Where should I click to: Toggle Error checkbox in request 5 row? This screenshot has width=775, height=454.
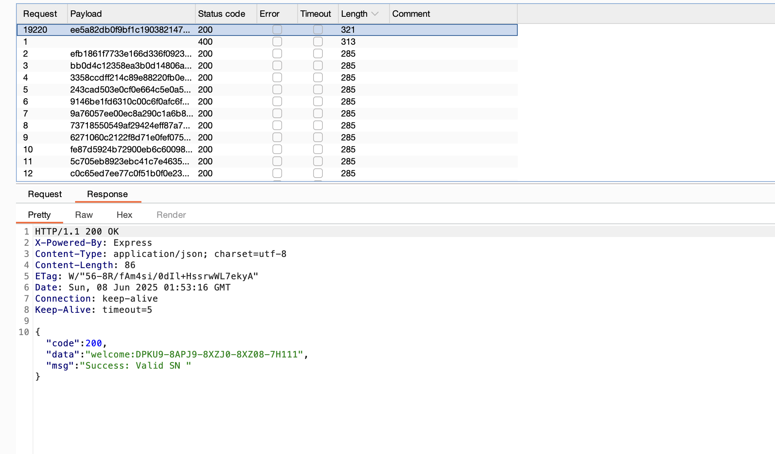(277, 90)
